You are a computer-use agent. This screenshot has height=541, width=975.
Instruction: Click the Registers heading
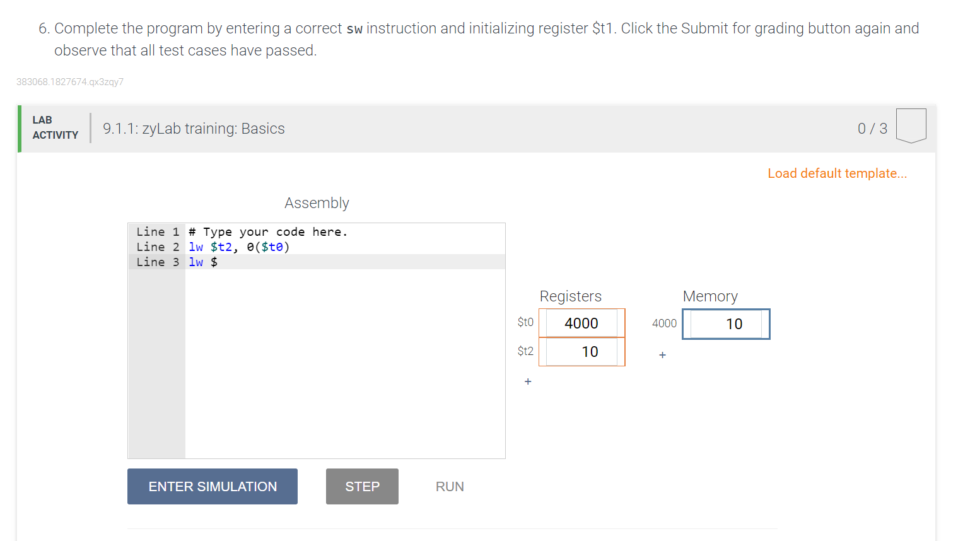pos(571,296)
